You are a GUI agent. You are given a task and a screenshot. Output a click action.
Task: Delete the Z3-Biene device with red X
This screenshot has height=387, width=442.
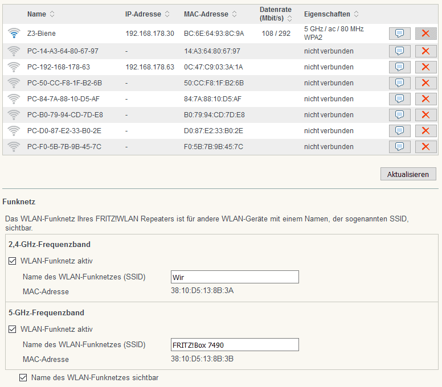point(425,34)
